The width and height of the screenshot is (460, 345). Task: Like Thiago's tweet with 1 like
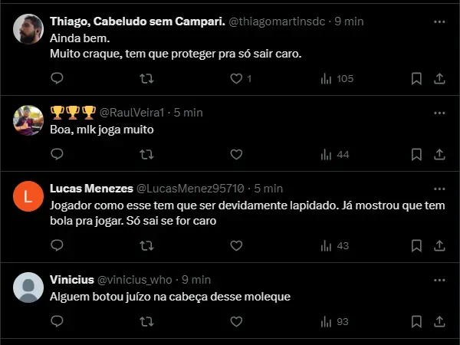(x=236, y=78)
